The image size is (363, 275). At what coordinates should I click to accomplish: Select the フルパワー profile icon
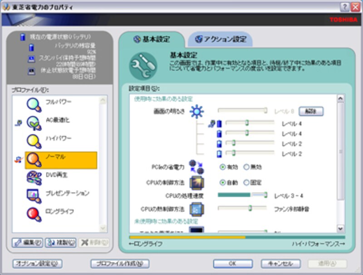pos(34,105)
